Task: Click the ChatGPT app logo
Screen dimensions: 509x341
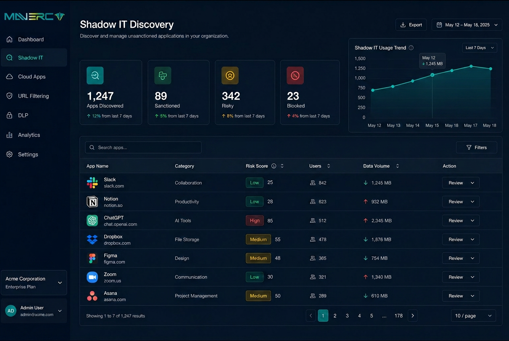Action: 92,220
